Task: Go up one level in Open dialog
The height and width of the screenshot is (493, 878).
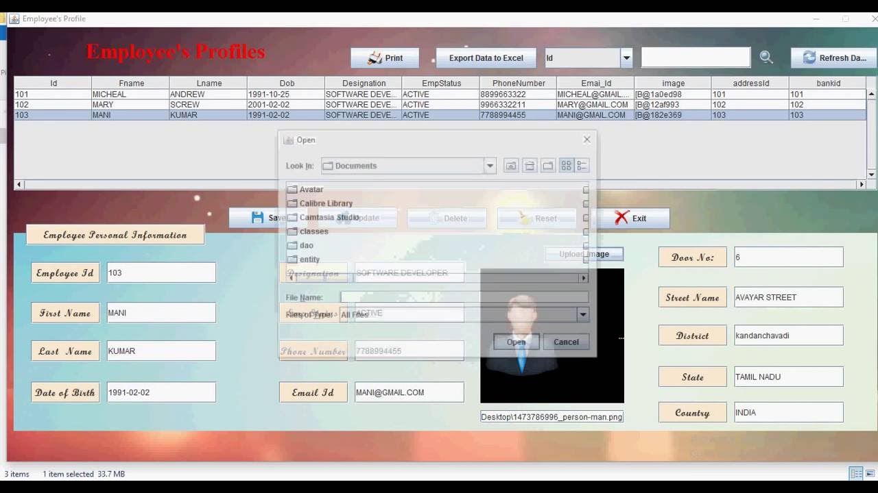Action: (x=511, y=166)
